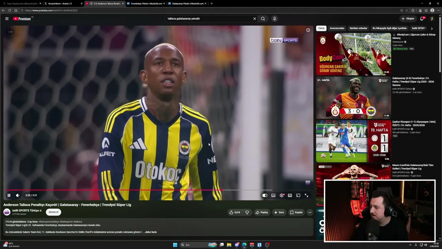
Task: Go to YouTube Premium home logo
Action: (22, 19)
